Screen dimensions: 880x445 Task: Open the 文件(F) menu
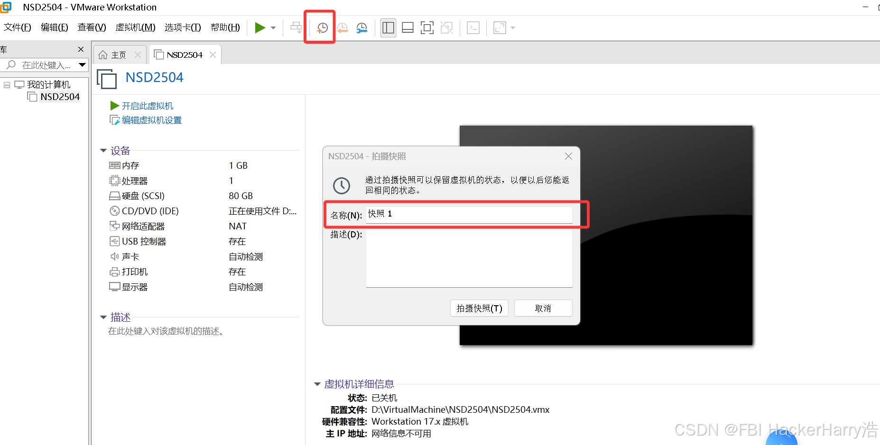pyautogui.click(x=18, y=27)
